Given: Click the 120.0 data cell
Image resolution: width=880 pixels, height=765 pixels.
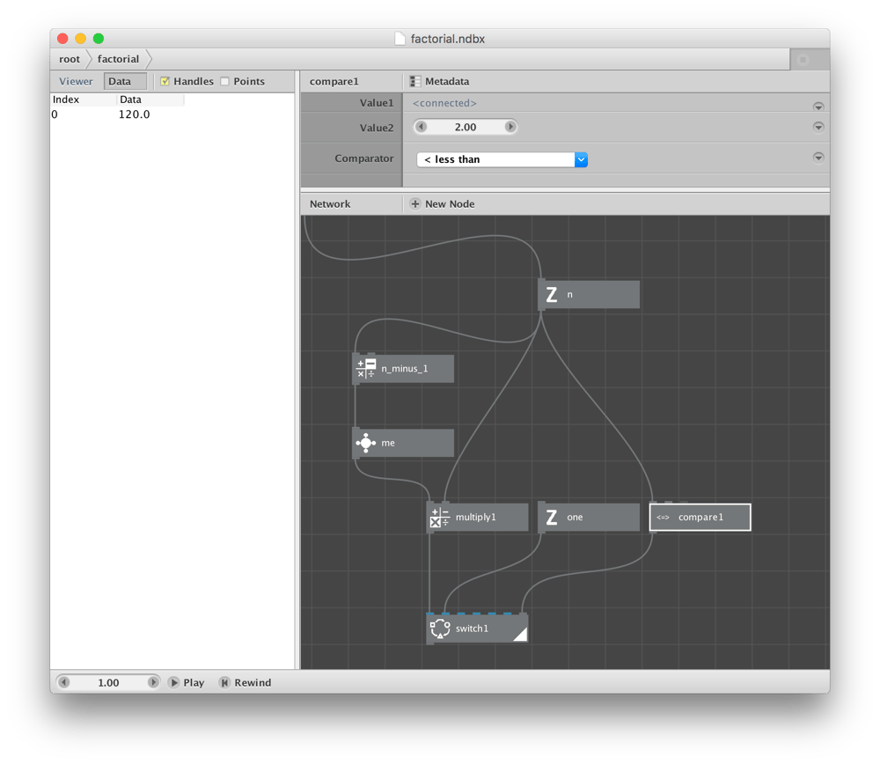Looking at the screenshot, I should pyautogui.click(x=134, y=114).
